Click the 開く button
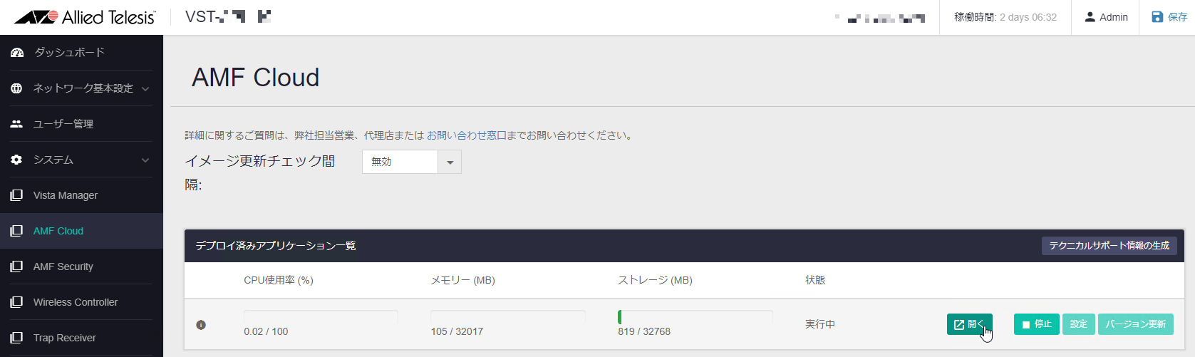The width and height of the screenshot is (1195, 357). (969, 324)
